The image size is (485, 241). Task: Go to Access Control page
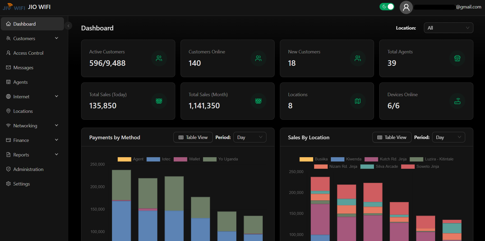33,53
